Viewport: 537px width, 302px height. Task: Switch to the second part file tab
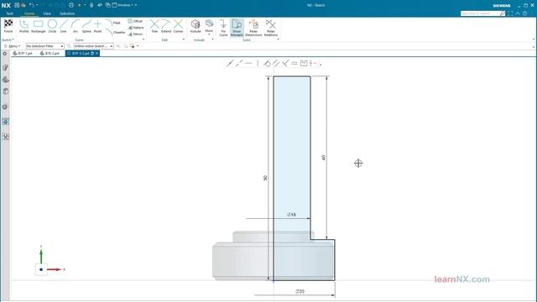point(50,54)
